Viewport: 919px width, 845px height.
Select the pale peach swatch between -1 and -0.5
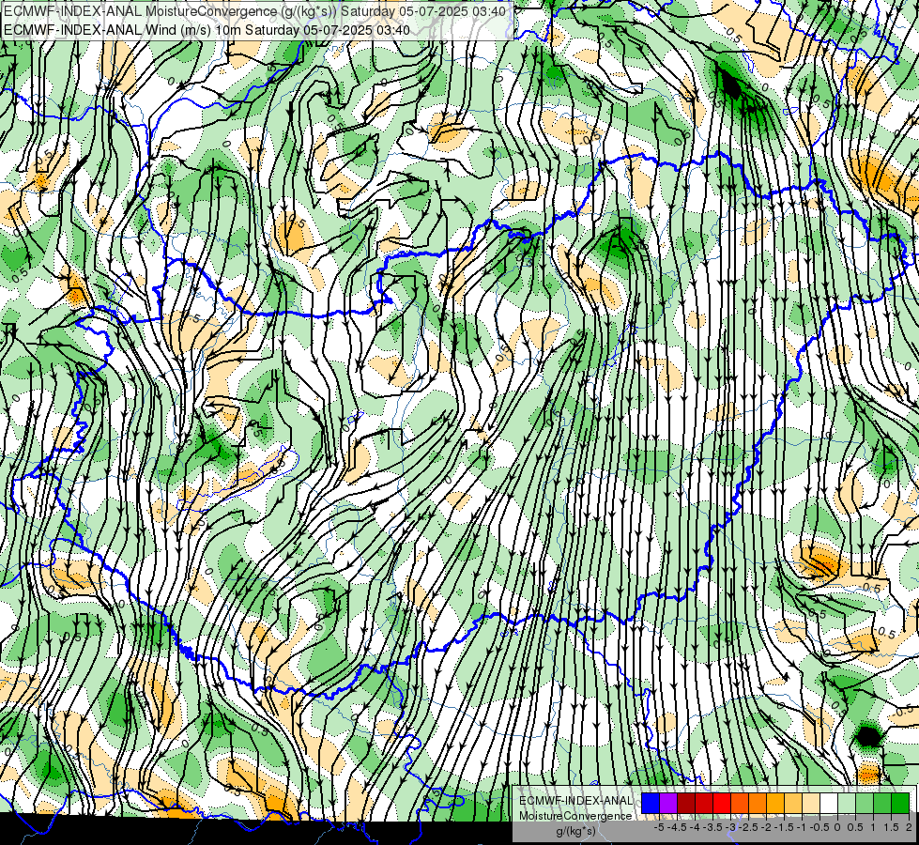[811, 804]
